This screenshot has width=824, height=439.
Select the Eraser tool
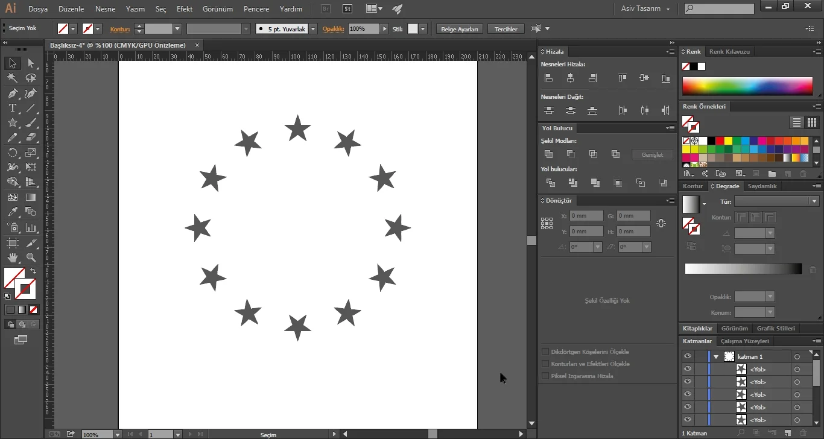tap(31, 137)
